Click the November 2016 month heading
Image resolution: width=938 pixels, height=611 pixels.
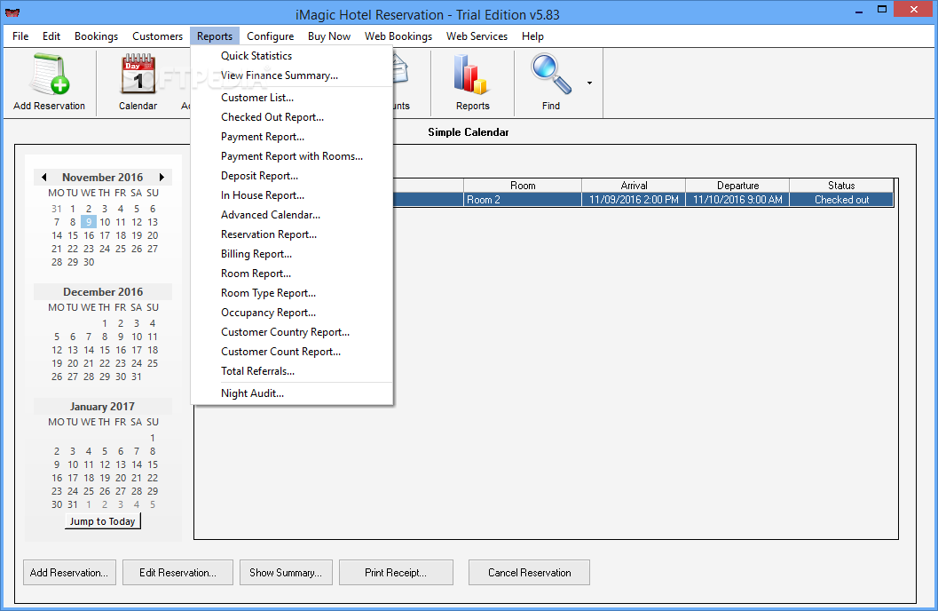point(103,177)
